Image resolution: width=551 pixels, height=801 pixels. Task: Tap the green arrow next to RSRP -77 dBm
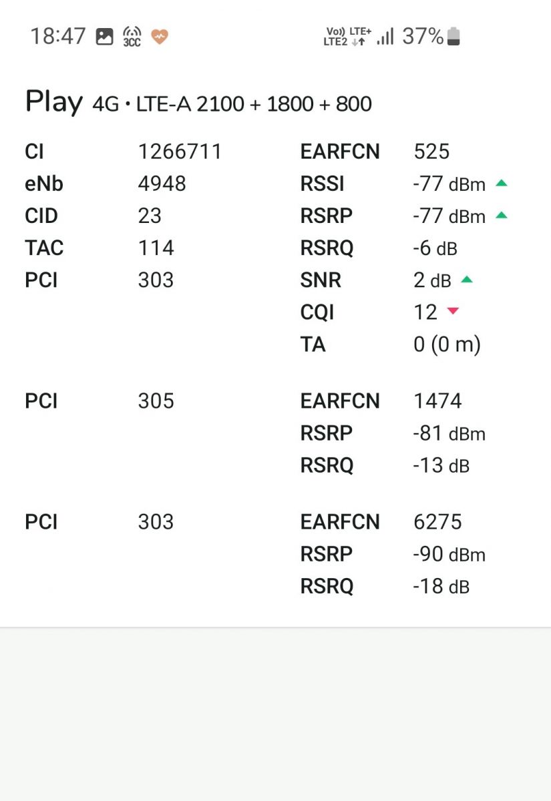click(x=502, y=215)
